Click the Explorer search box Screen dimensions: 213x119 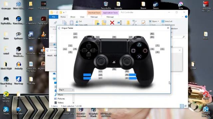click(178, 37)
